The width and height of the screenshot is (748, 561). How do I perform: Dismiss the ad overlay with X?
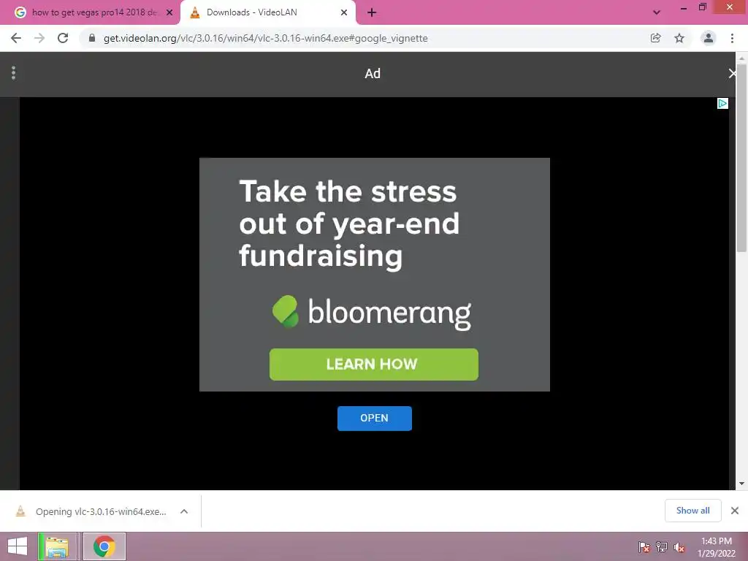732,74
